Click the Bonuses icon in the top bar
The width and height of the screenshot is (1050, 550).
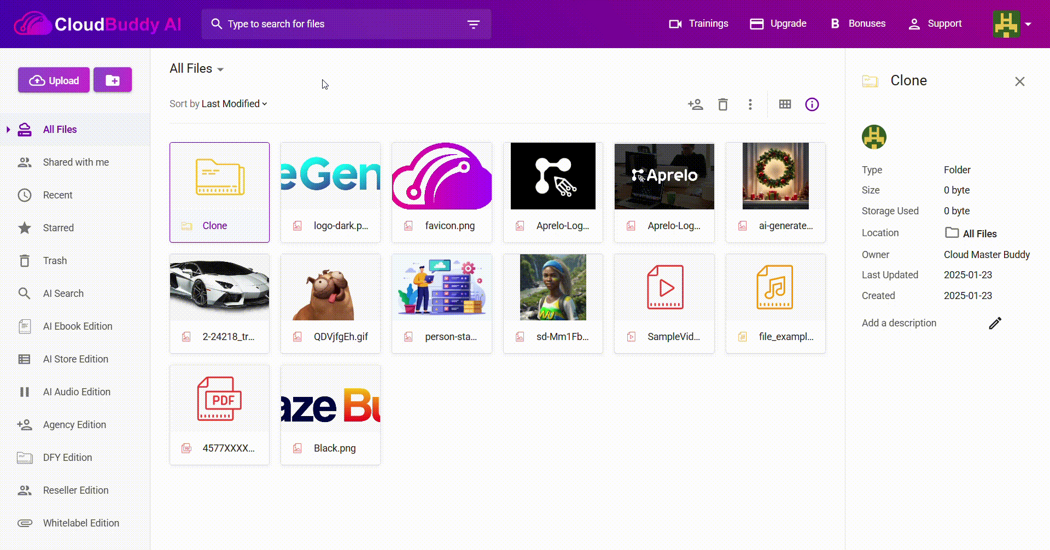tap(835, 24)
